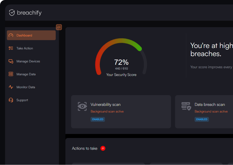Click the breachify brand name text
Image resolution: width=233 pixels, height=165 pixels.
point(29,12)
